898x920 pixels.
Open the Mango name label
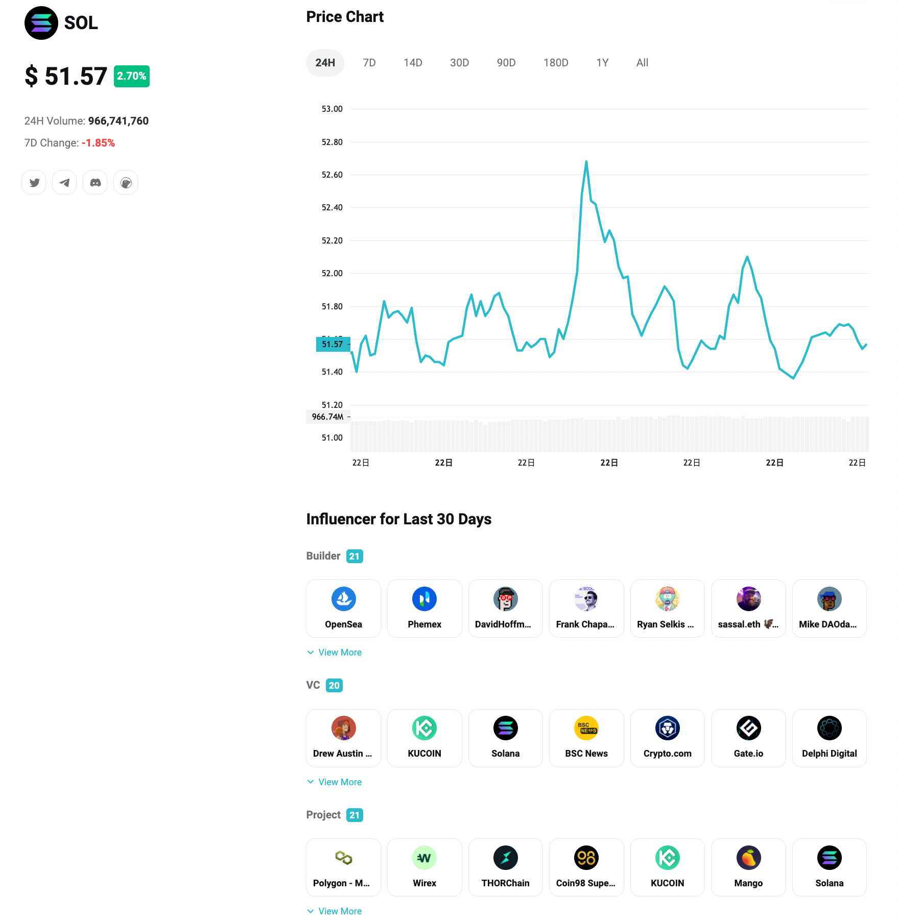[749, 883]
